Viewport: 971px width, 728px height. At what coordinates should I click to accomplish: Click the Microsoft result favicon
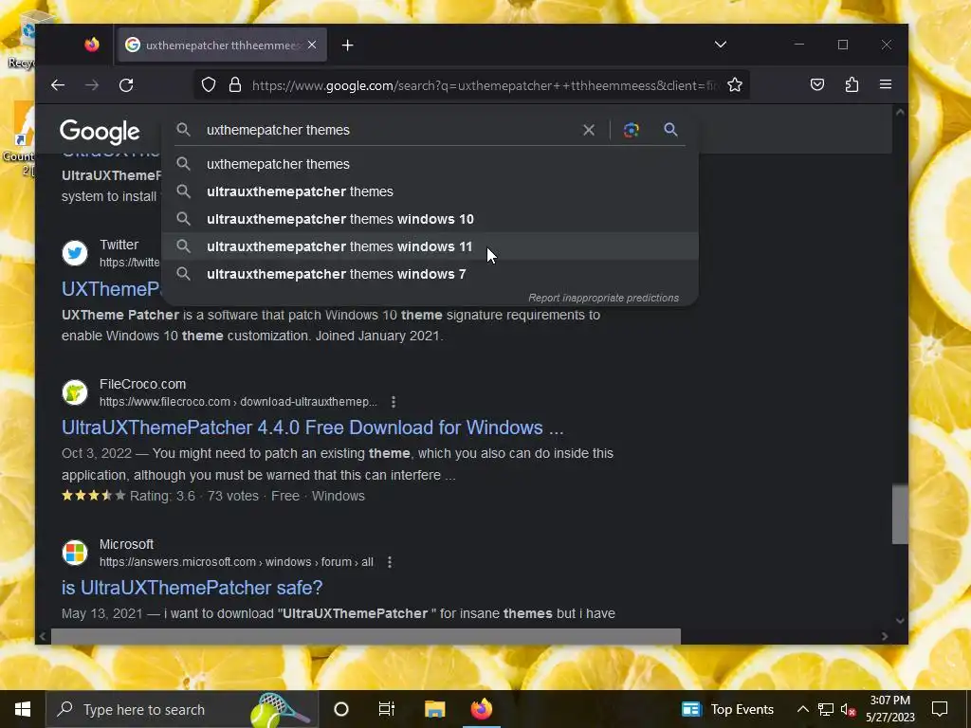pyautogui.click(x=75, y=553)
